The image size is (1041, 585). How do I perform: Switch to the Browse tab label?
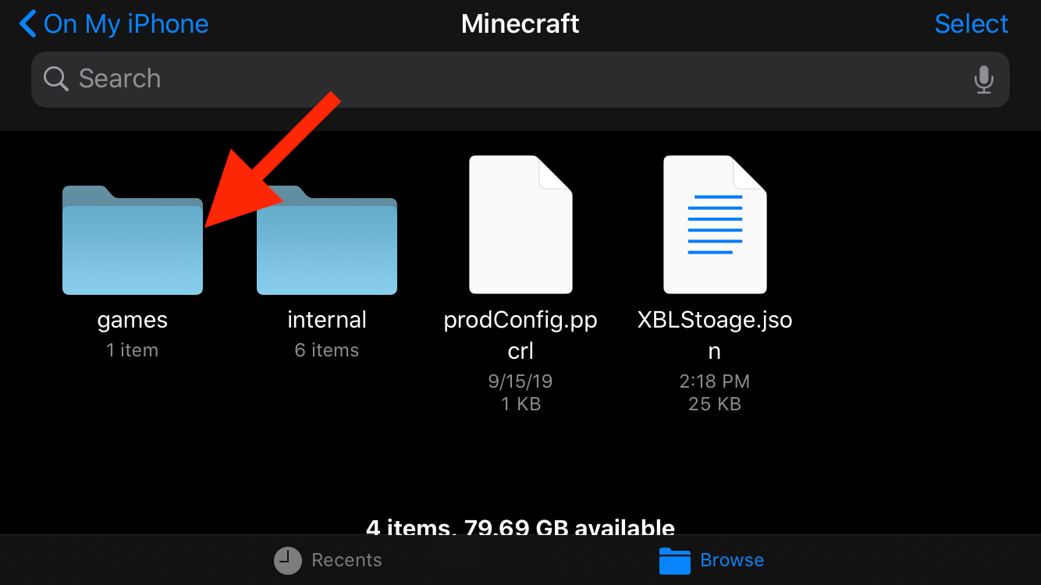pos(732,560)
